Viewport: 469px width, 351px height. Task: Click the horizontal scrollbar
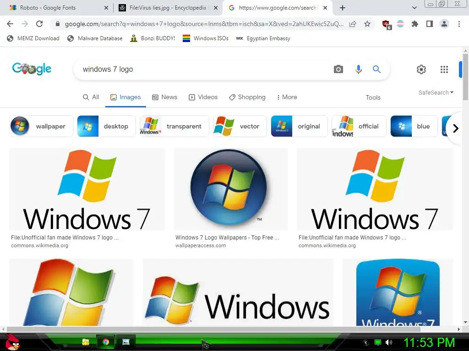(x=213, y=329)
